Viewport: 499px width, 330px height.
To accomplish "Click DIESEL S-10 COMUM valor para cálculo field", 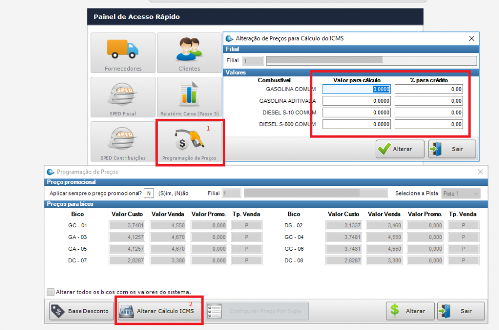I will pyautogui.click(x=356, y=113).
